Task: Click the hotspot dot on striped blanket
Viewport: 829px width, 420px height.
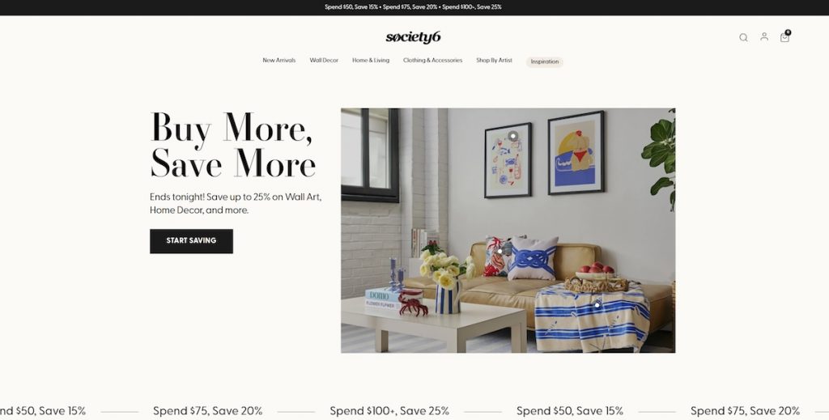Action: coord(597,305)
